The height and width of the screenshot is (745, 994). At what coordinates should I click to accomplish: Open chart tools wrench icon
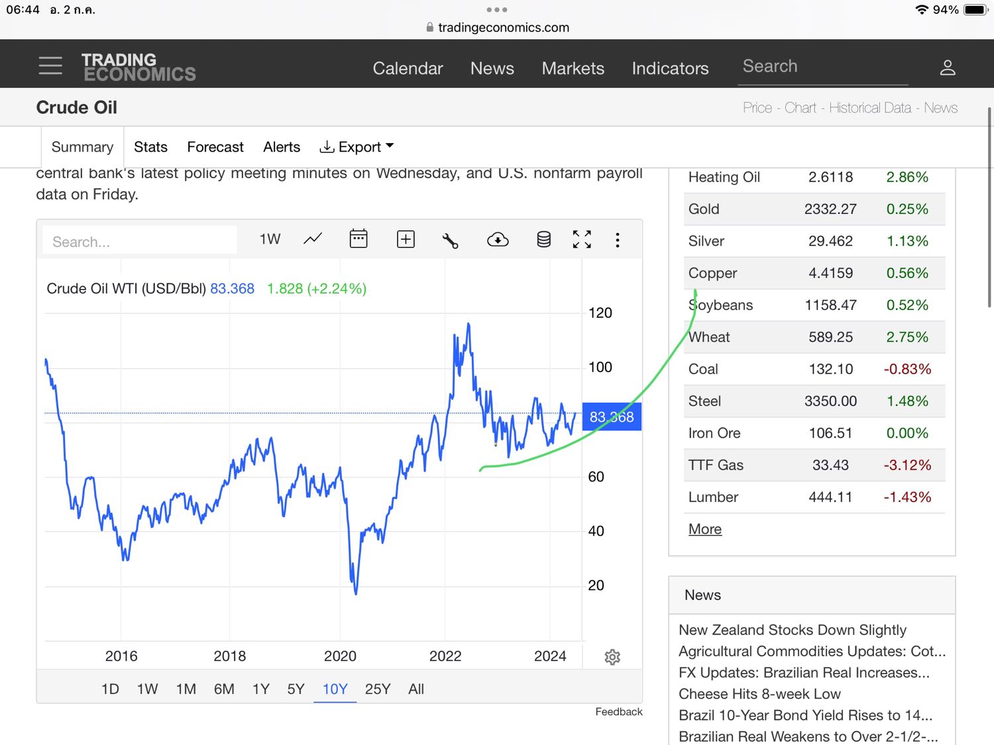[451, 240]
